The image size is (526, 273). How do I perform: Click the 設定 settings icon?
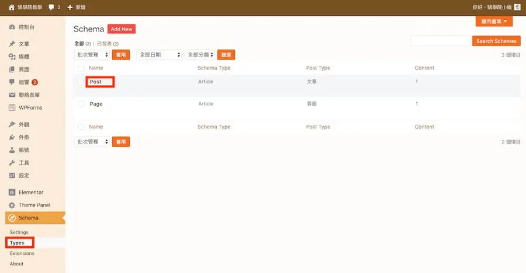pyautogui.click(x=12, y=175)
